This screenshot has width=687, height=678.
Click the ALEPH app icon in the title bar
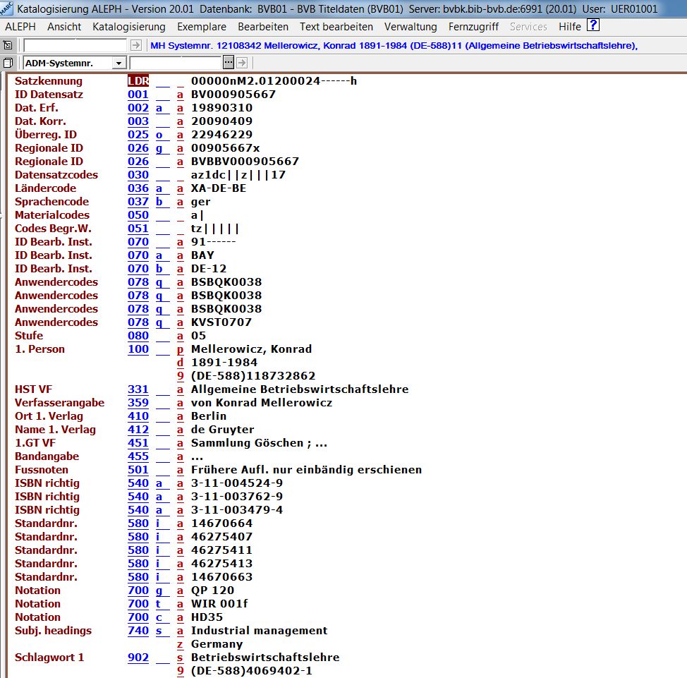pos(7,8)
